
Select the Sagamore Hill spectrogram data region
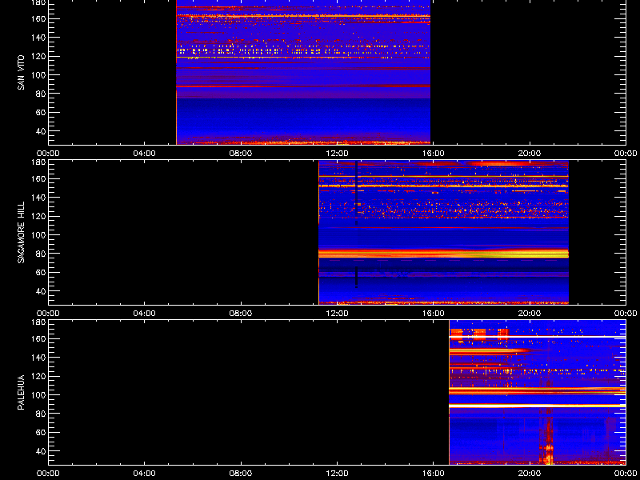point(444,232)
